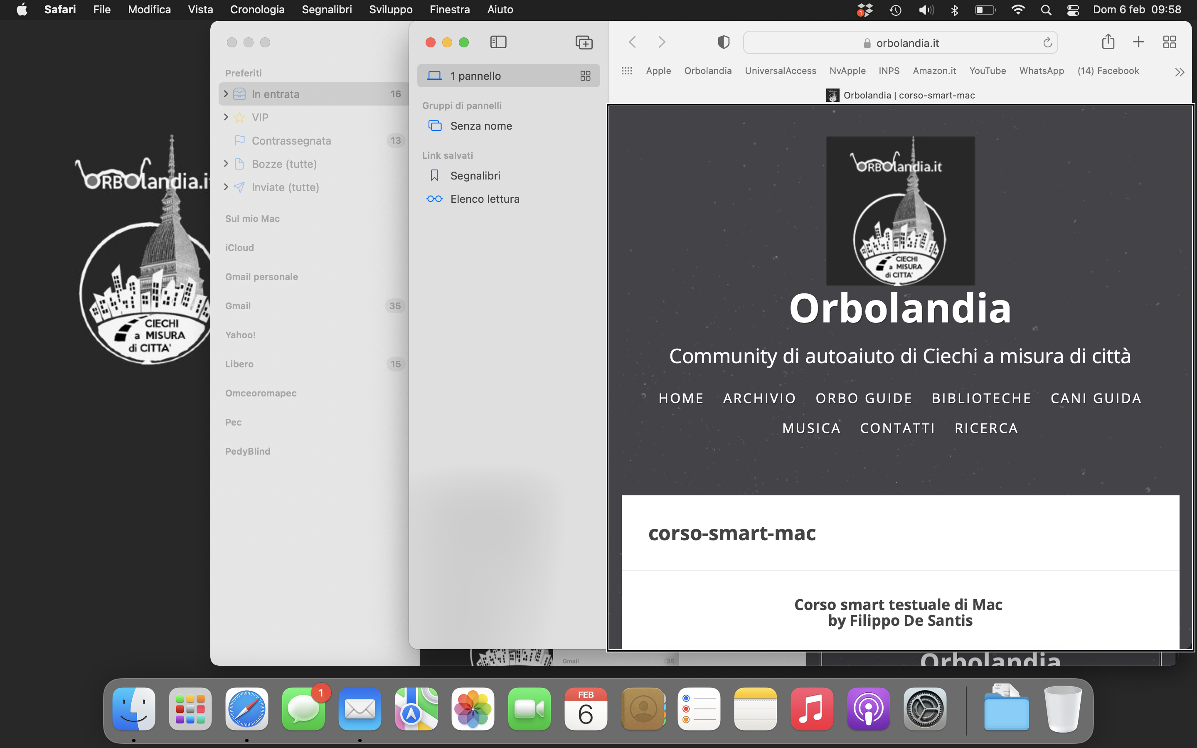The image size is (1197, 748).
Task: Open the WhatsApp bookmark
Action: click(1041, 71)
